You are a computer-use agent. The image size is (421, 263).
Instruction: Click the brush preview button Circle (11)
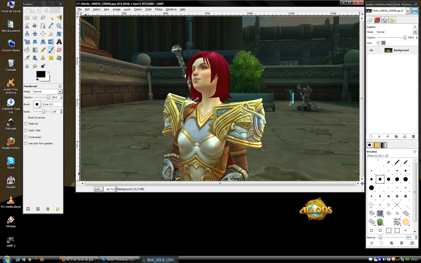pos(37,104)
